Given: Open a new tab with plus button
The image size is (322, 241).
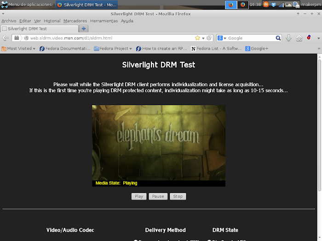Looking at the screenshot, I should (84, 28).
